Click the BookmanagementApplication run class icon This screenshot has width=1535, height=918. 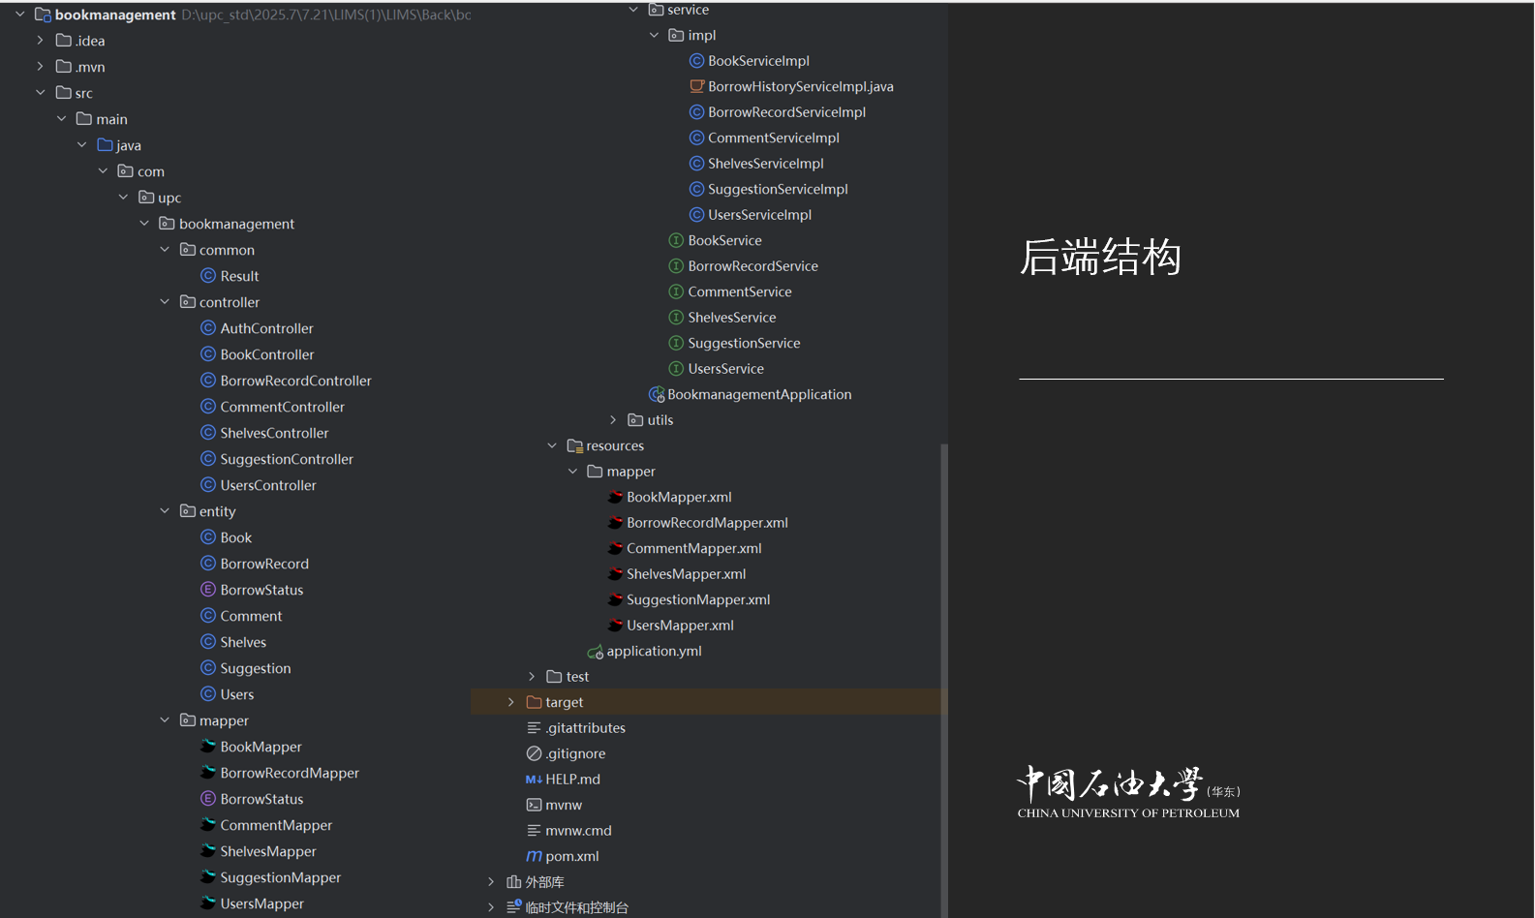pyautogui.click(x=656, y=394)
